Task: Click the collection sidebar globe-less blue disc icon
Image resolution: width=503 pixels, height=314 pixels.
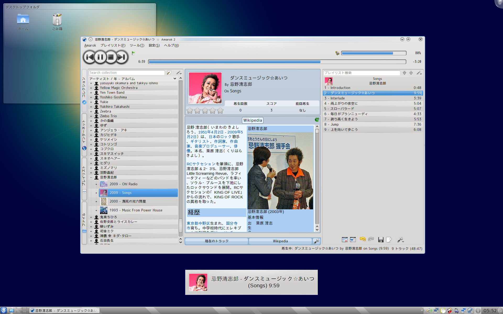Action: click(x=84, y=102)
